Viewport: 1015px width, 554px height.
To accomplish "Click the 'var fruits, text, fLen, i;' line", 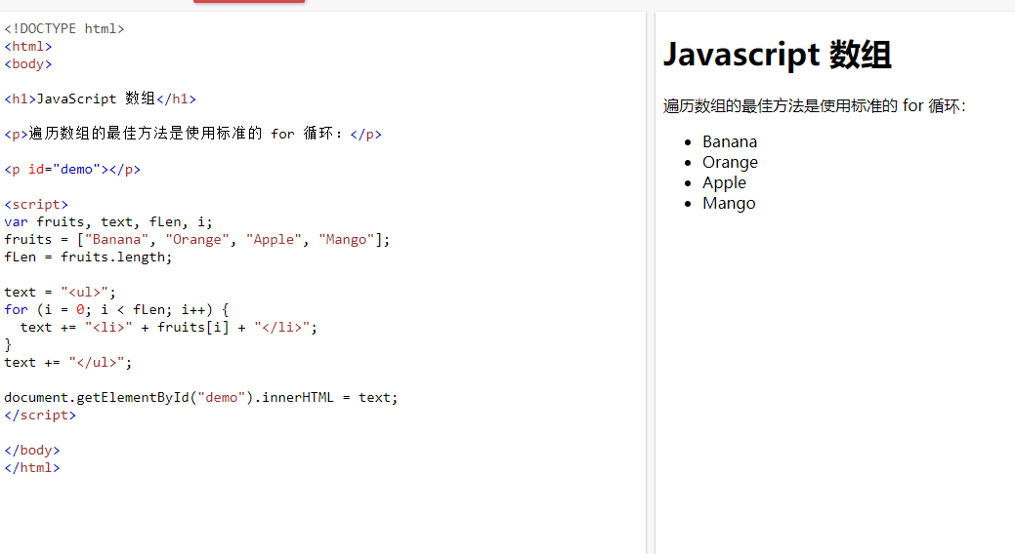I will [108, 221].
